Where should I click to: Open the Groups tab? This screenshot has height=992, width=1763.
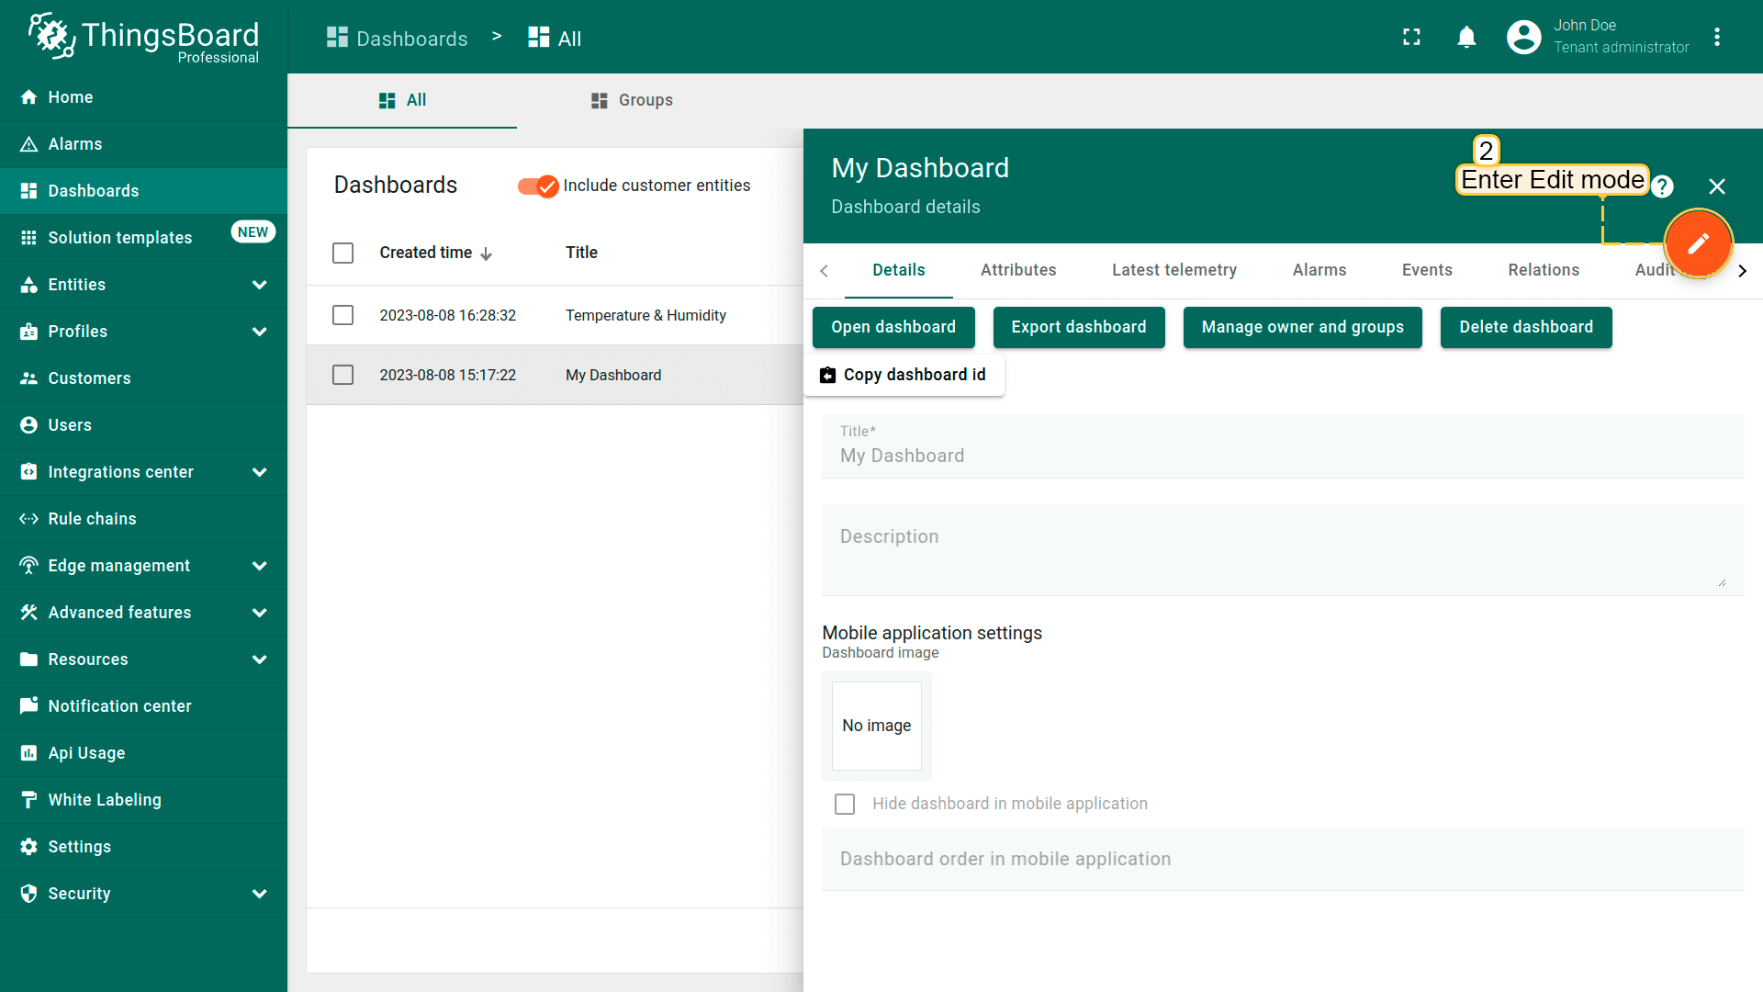[x=632, y=100]
